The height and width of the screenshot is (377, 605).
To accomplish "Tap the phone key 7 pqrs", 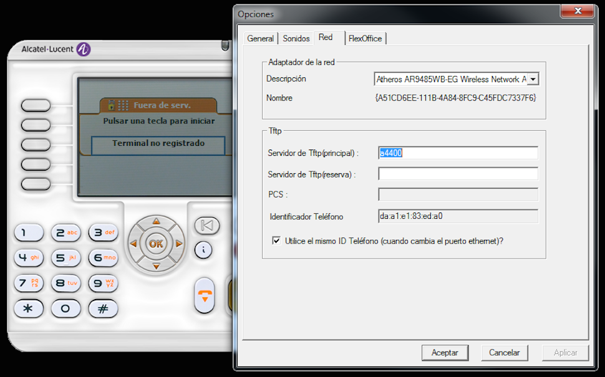I will tap(29, 284).
